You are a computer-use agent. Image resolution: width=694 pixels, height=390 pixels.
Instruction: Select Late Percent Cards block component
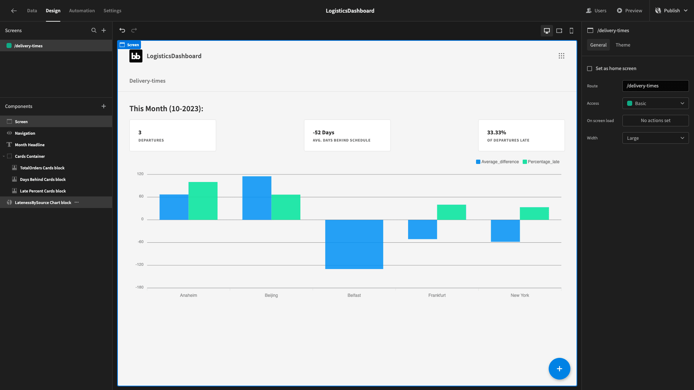[56, 191]
